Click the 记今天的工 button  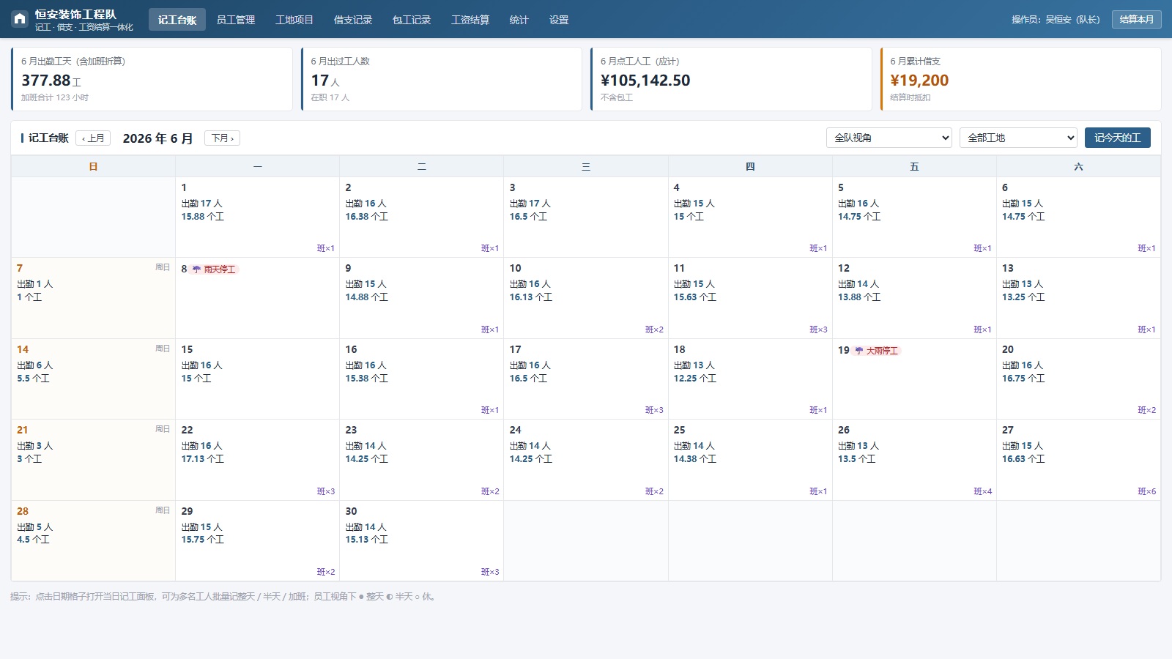pos(1118,138)
